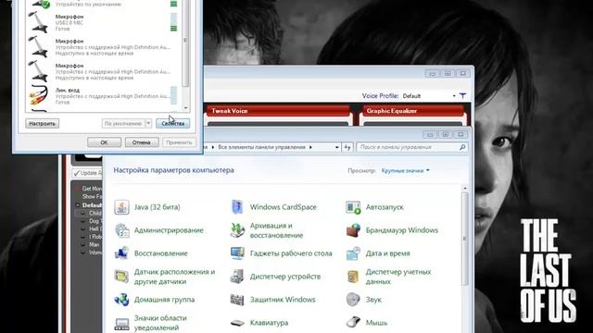Click refresh button beside address bar
This screenshot has height=333, width=593.
tap(347, 147)
